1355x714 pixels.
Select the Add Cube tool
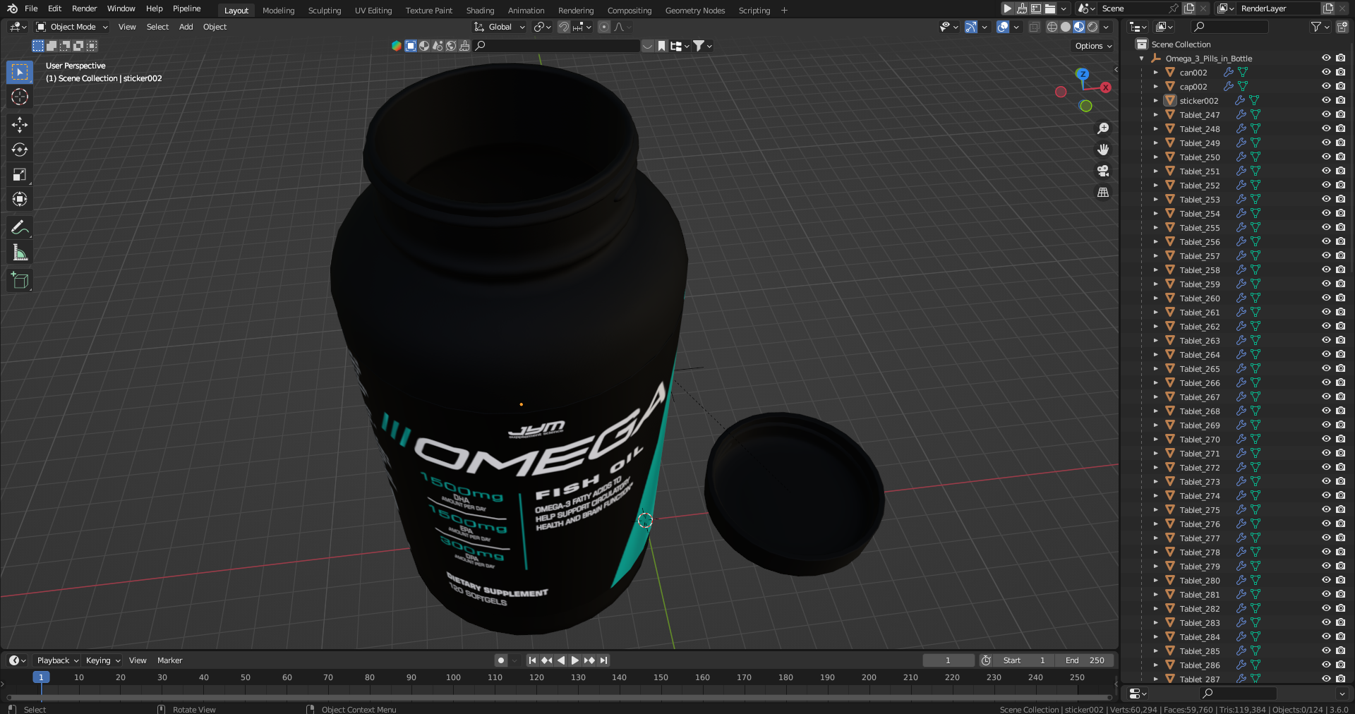(20, 280)
